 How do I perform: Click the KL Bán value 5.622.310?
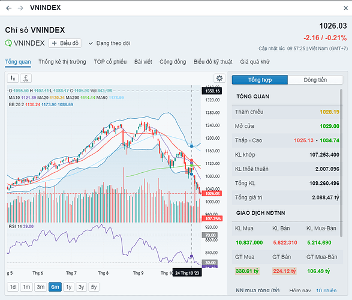(x=285, y=242)
